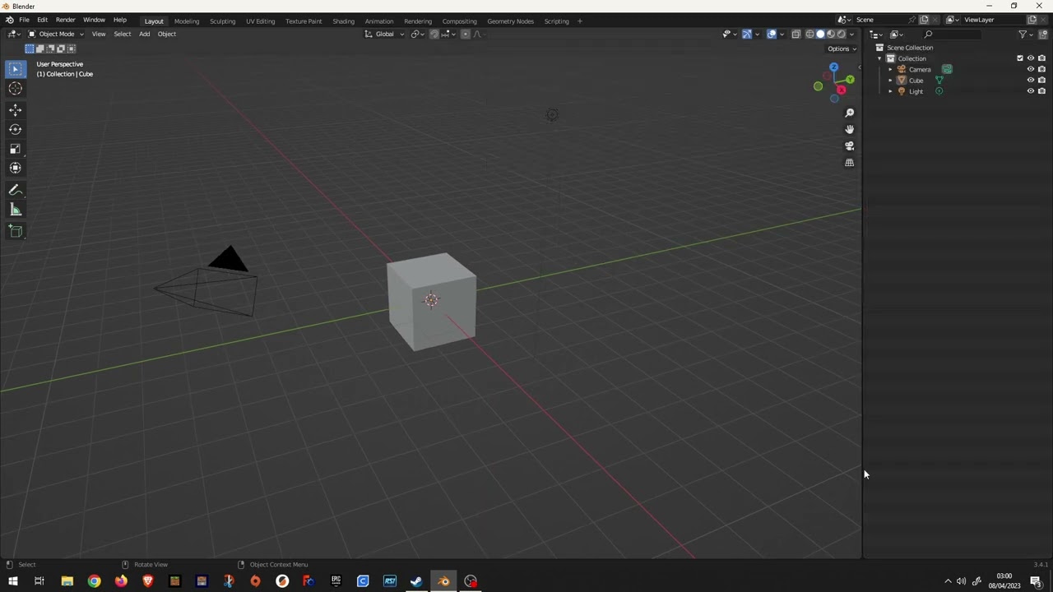Open the editor type dropdown in viewport header
The image size is (1053, 592).
coord(14,35)
